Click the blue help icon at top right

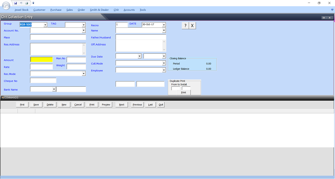pos(332,10)
